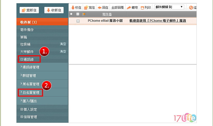This screenshot has height=126, width=213.
Task: Click 清空 link beside 大宗郵件
Action: [63, 51]
